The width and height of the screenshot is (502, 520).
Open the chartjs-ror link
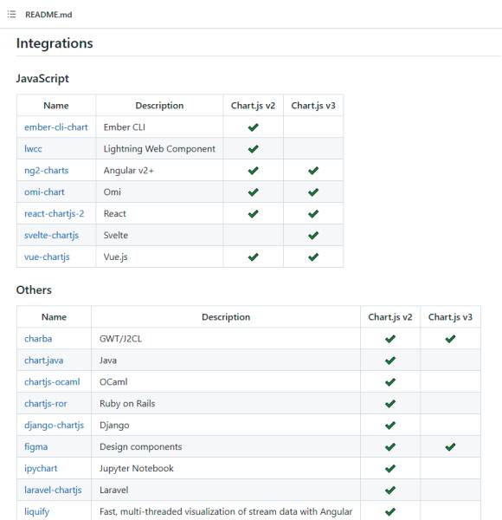click(x=46, y=404)
